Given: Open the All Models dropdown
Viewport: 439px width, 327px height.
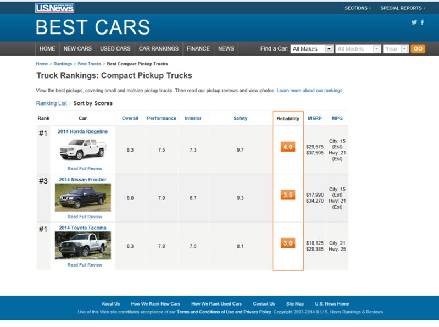Looking at the screenshot, I should click(x=358, y=49).
